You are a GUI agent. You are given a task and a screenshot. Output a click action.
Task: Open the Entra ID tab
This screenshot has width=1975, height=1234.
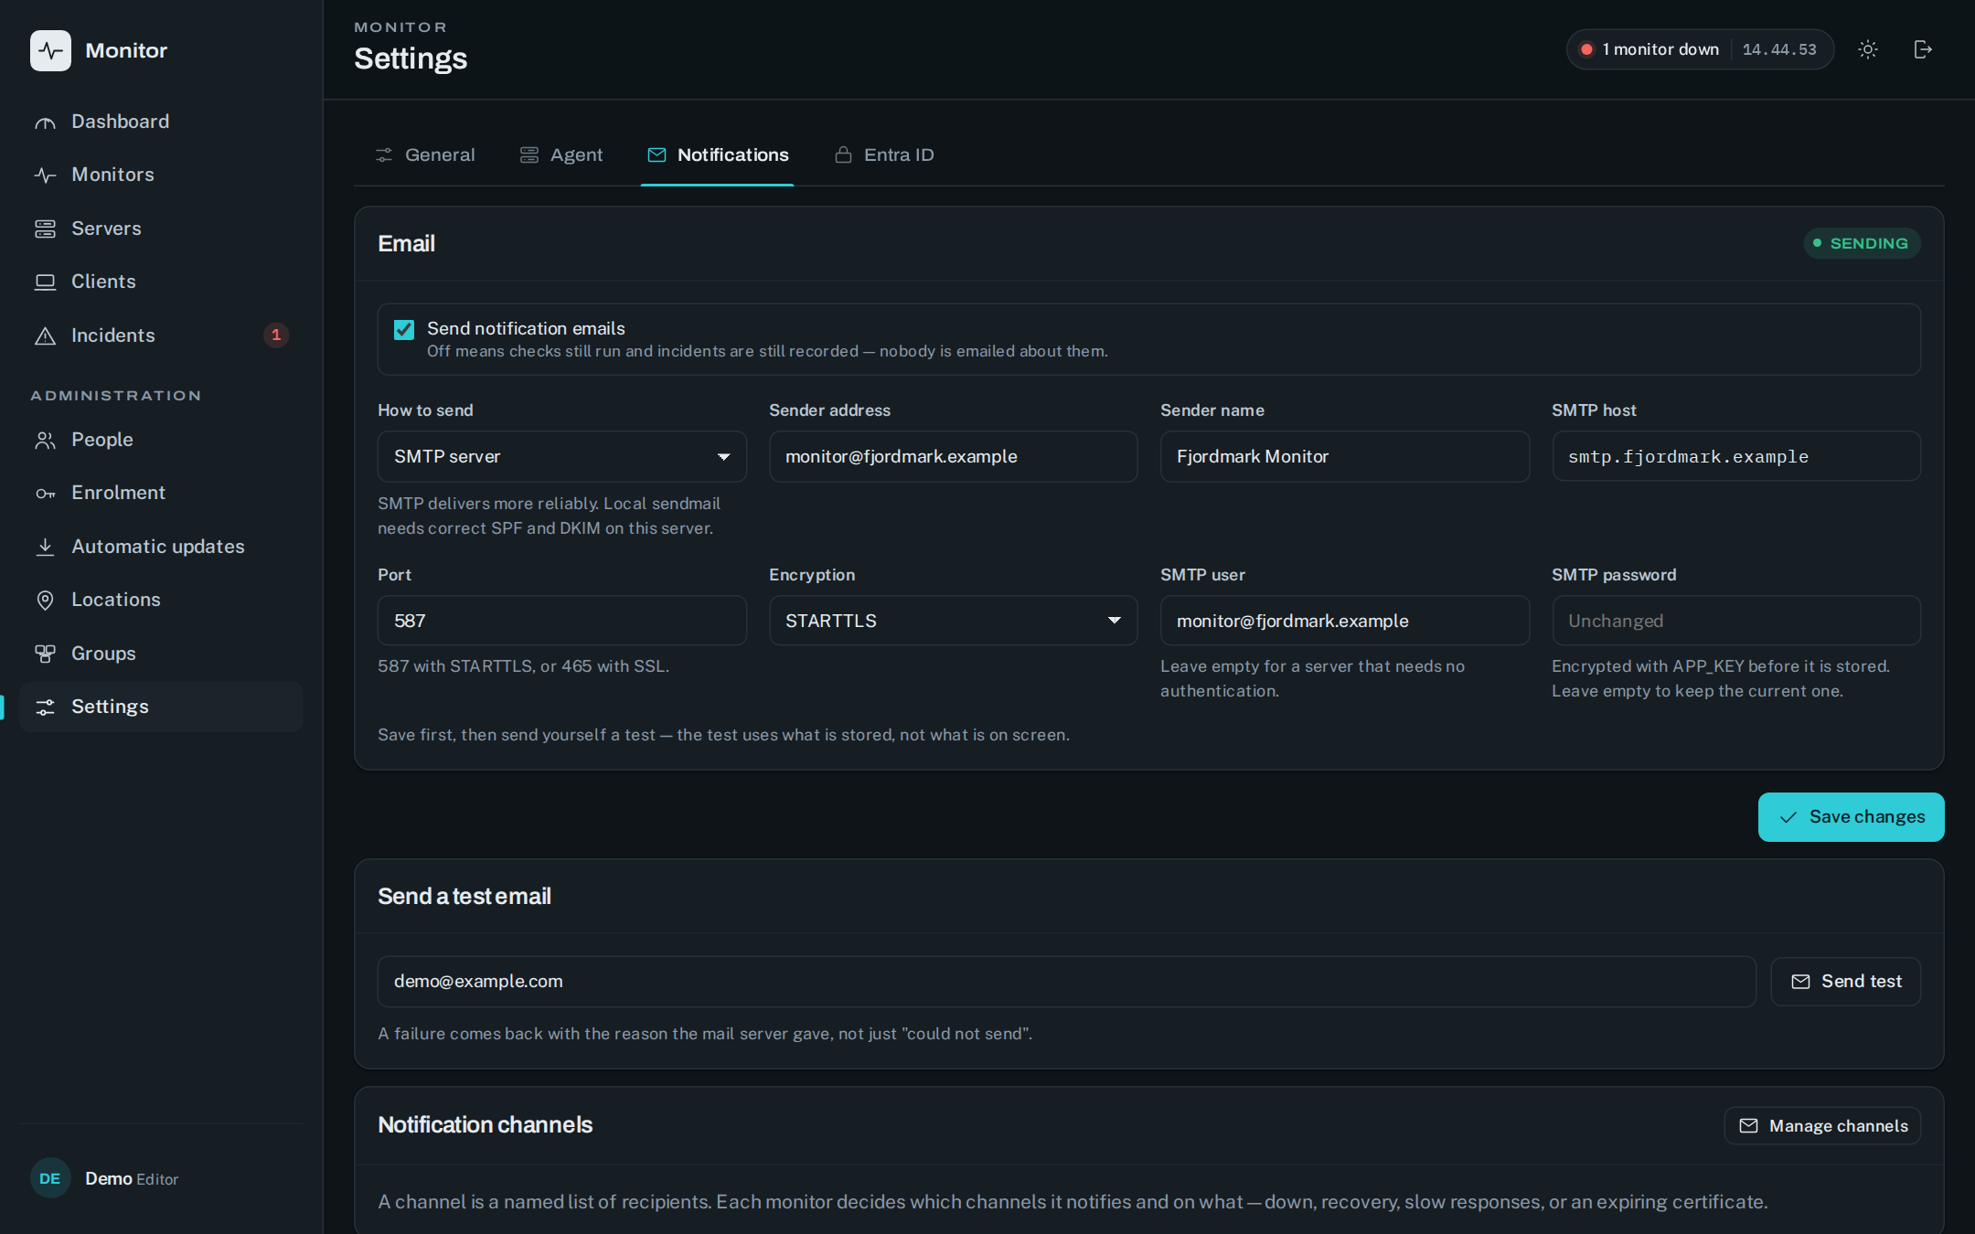[884, 155]
